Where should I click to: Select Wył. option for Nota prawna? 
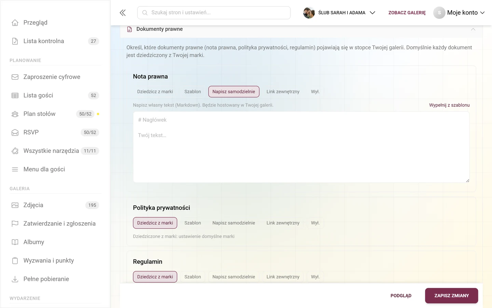click(315, 92)
